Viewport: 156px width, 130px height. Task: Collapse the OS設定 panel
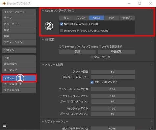tap(43, 39)
